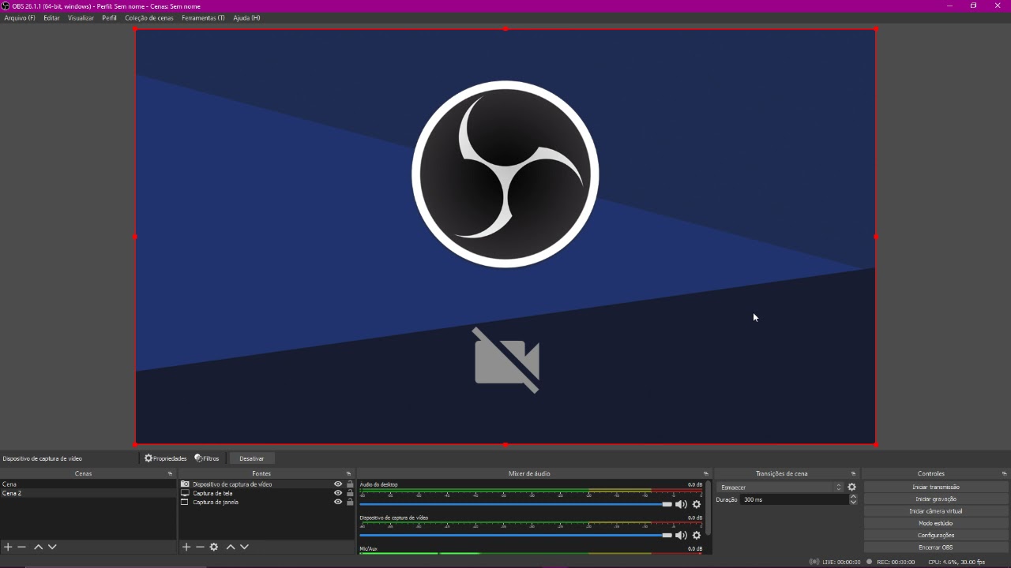Click the OBS logo in title bar
The image size is (1011, 568).
tap(6, 6)
